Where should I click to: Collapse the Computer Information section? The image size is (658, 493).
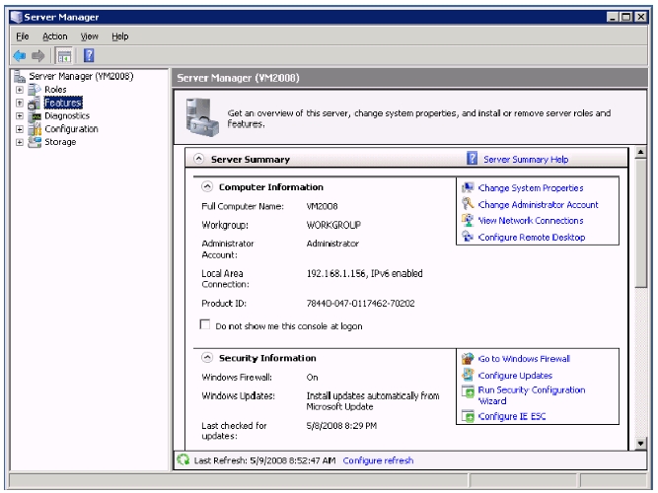pos(207,186)
